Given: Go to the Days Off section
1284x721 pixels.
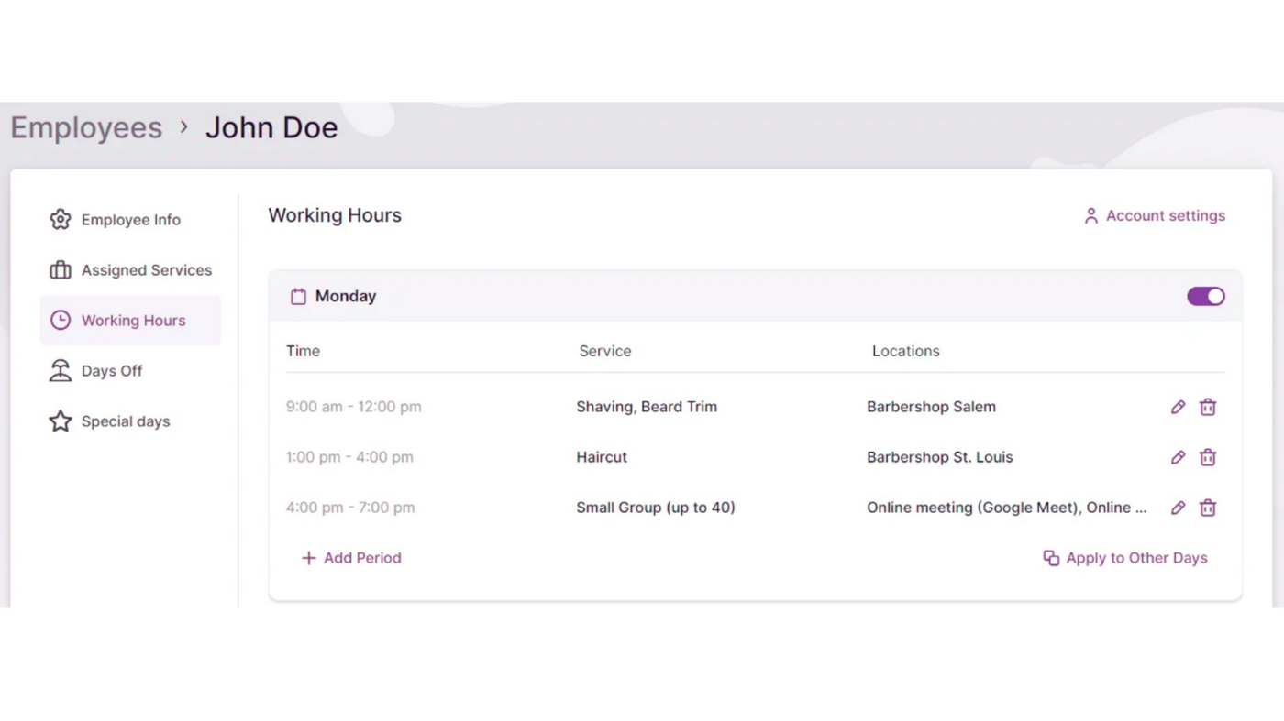Looking at the screenshot, I should [x=112, y=371].
